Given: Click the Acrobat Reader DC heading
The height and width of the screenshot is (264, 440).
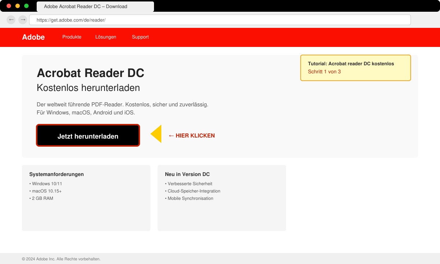Looking at the screenshot, I should coord(91,73).
